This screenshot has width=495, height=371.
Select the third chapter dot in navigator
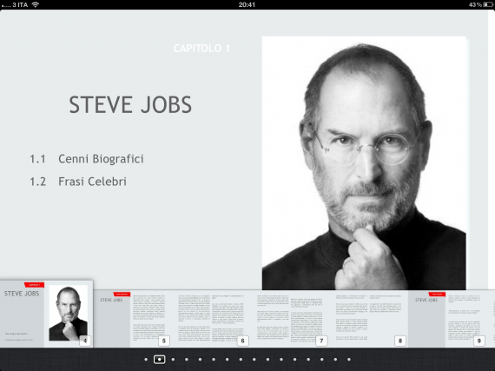coord(173,360)
